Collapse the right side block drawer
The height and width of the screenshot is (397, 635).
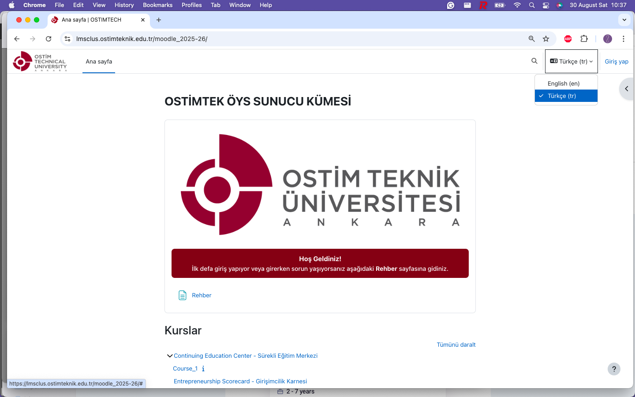pyautogui.click(x=627, y=89)
